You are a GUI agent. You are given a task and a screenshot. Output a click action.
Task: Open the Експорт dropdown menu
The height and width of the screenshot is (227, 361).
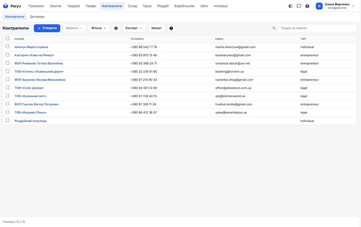[x=134, y=28]
